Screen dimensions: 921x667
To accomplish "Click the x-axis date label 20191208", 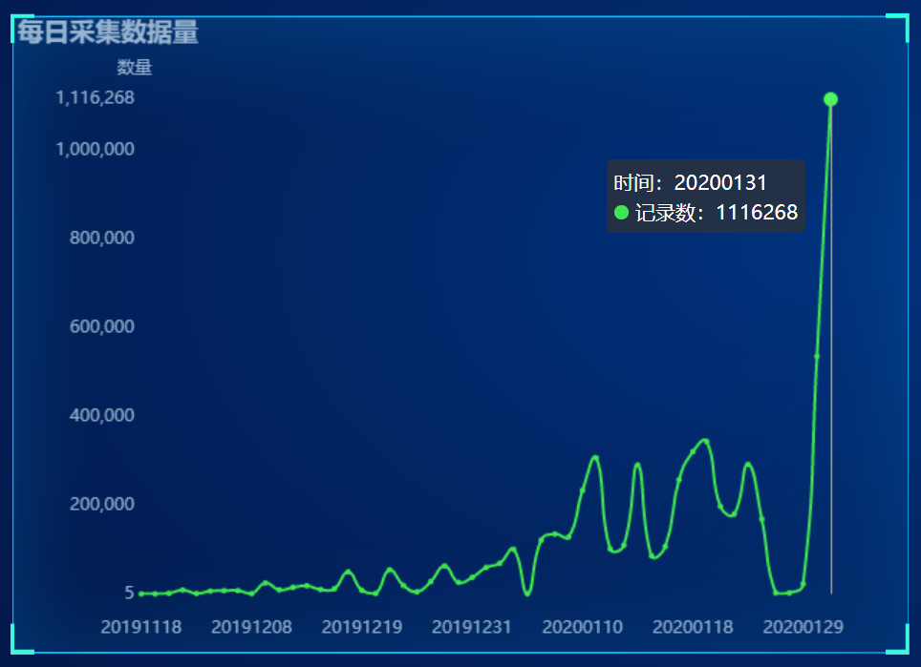I will (251, 627).
